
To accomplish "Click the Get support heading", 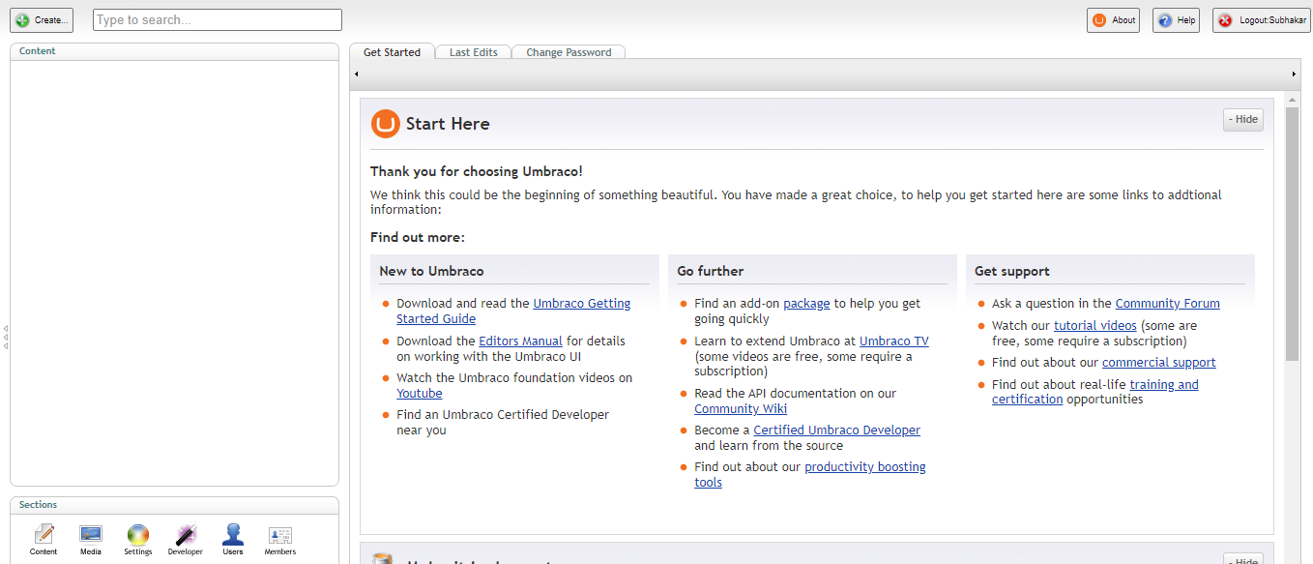I will (x=1011, y=271).
